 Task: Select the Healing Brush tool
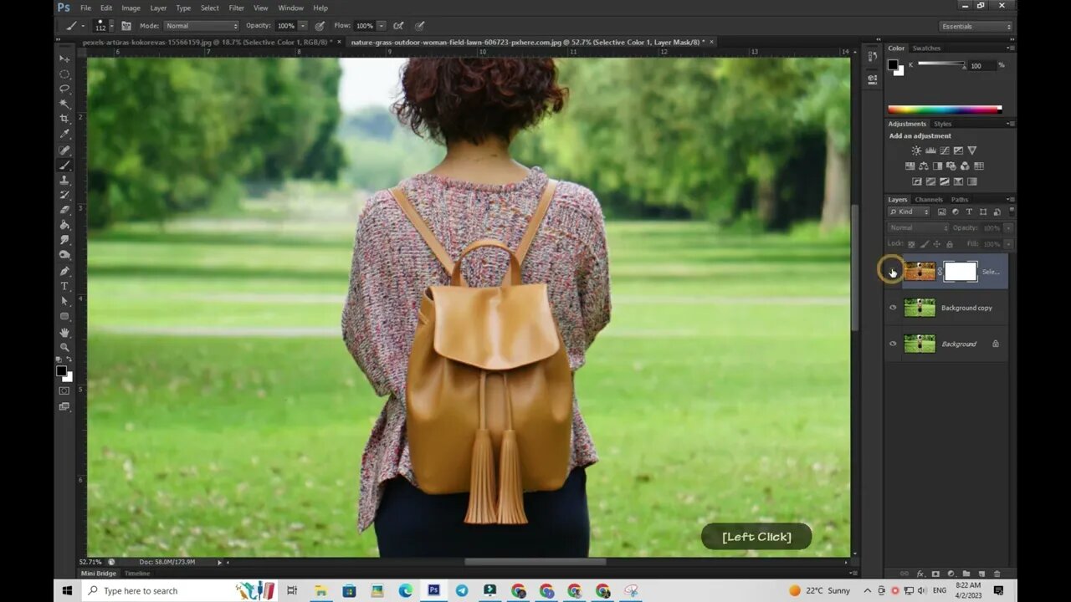pyautogui.click(x=64, y=150)
